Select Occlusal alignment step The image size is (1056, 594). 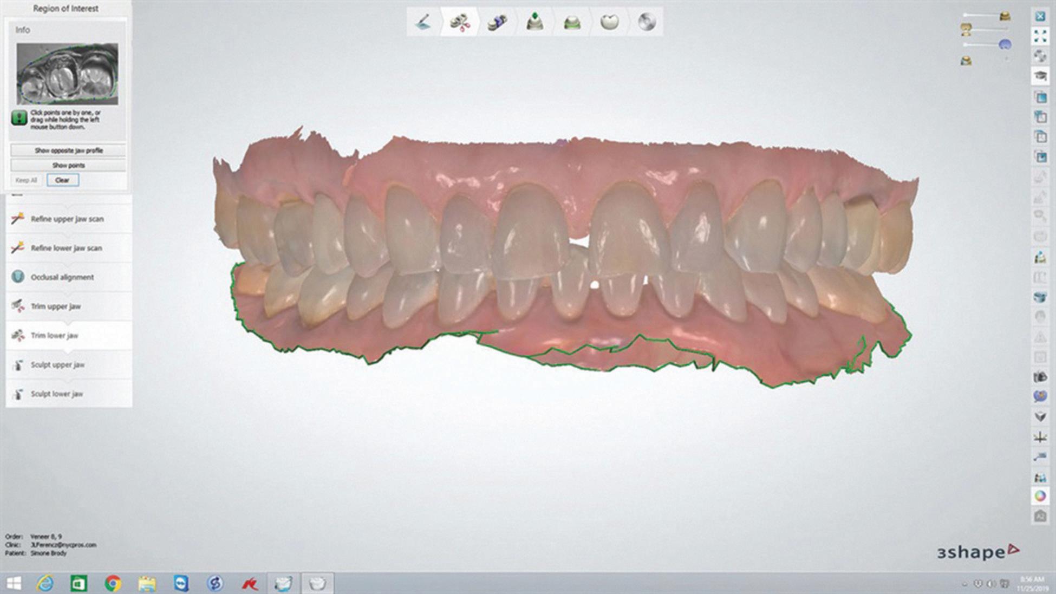tap(62, 277)
